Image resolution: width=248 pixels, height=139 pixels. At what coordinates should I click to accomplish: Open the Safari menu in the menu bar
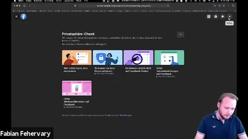(x=21, y=1)
